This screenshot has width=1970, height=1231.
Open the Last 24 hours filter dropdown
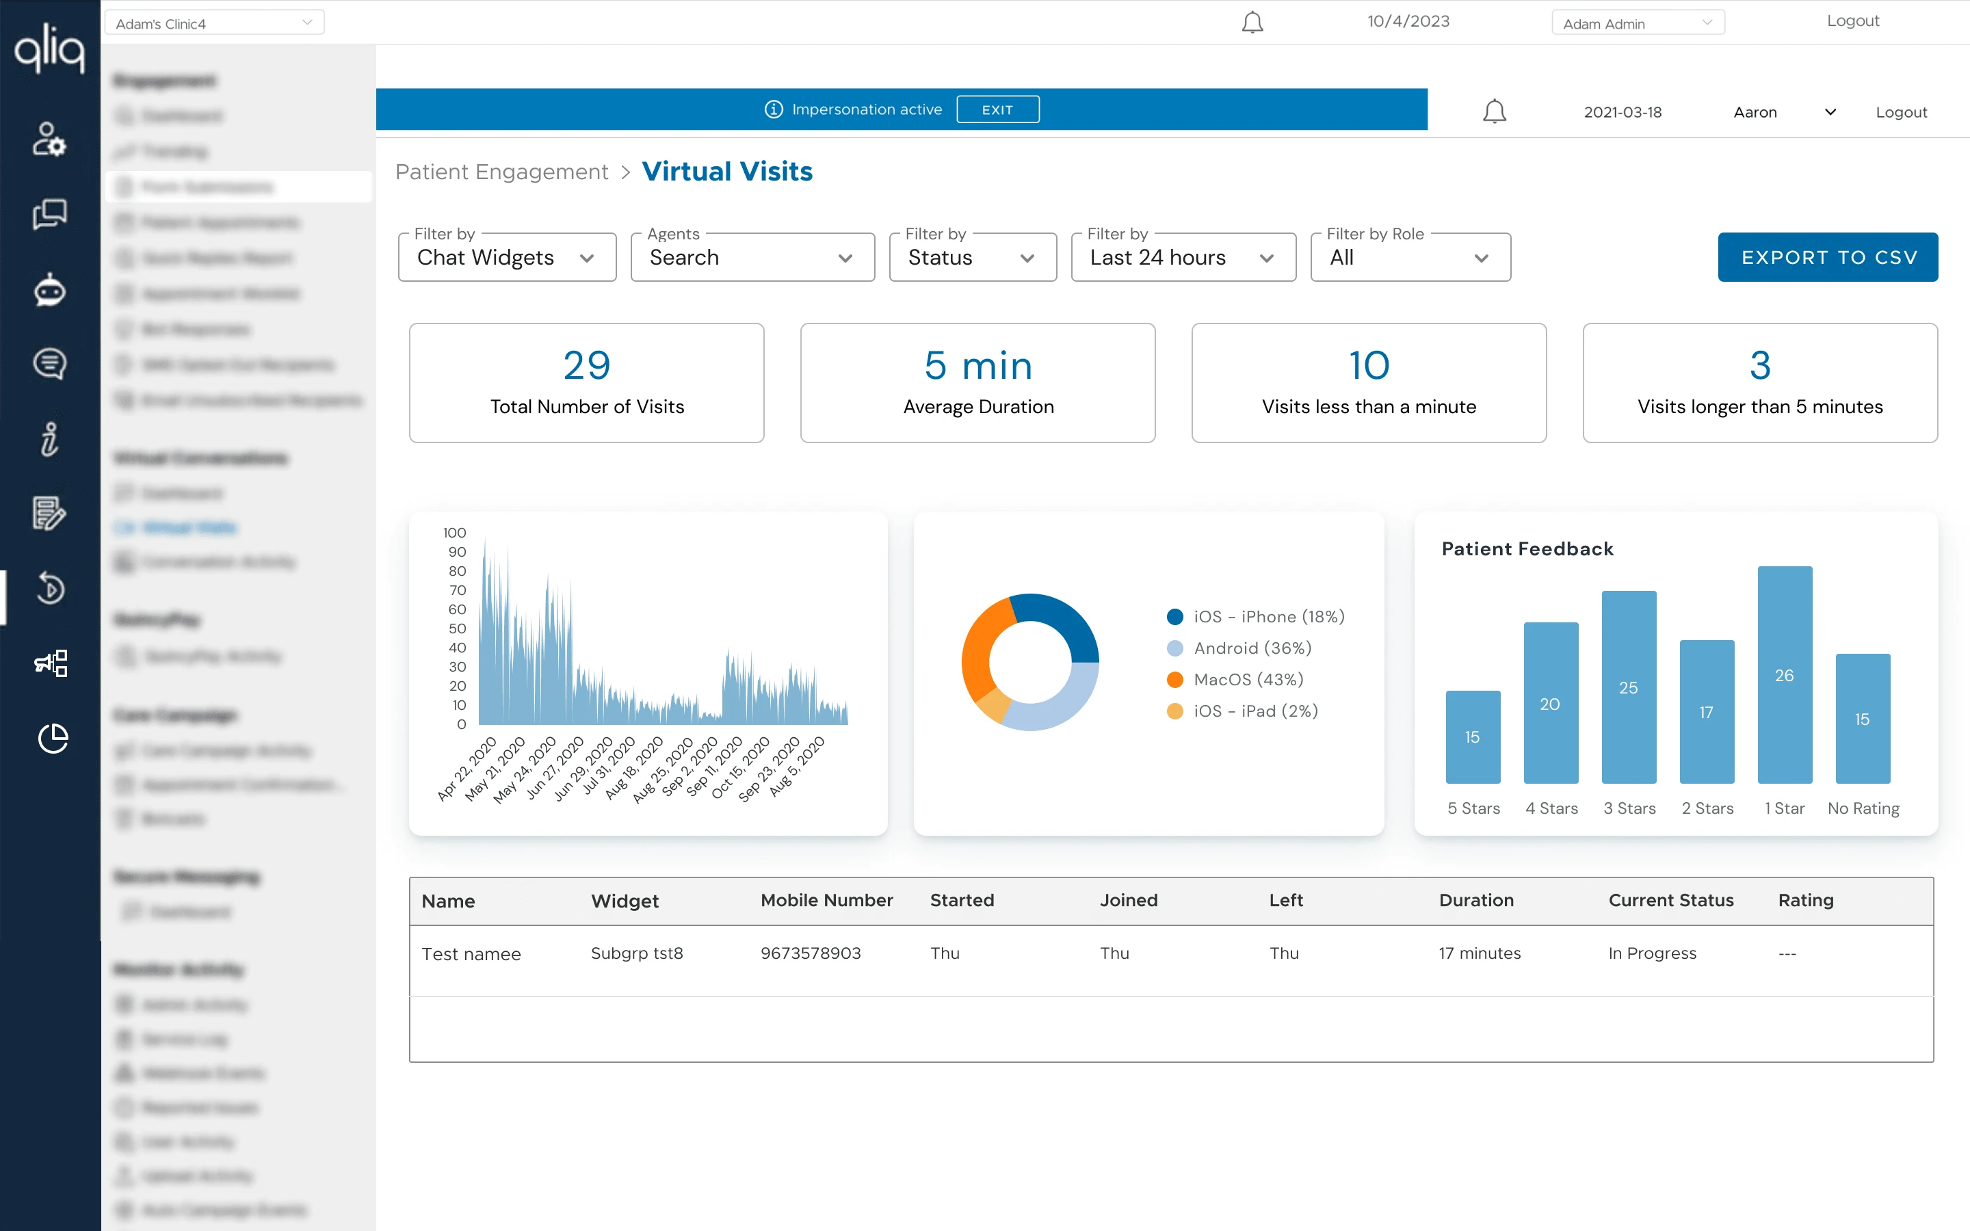click(x=1183, y=257)
